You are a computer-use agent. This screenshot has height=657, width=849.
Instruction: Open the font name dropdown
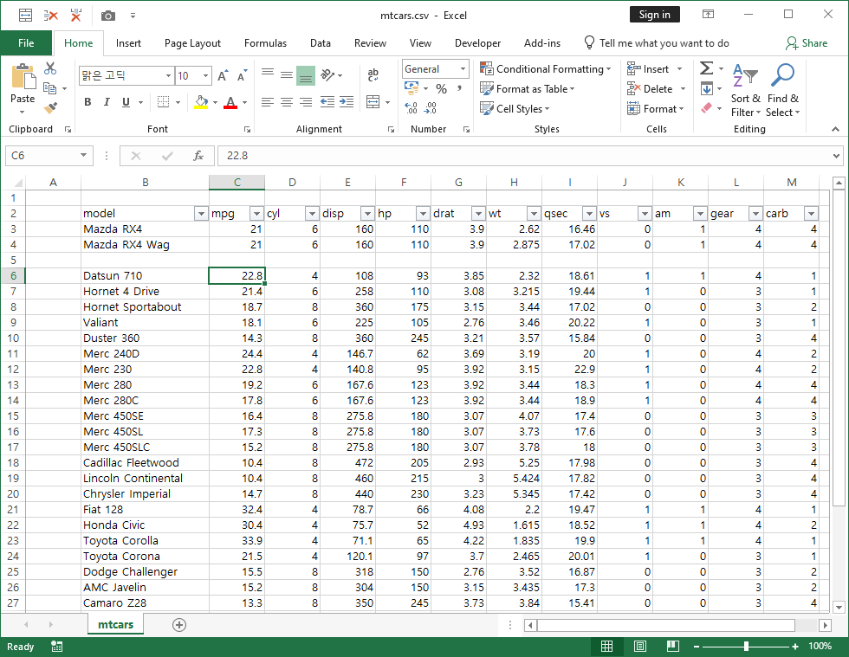point(168,76)
